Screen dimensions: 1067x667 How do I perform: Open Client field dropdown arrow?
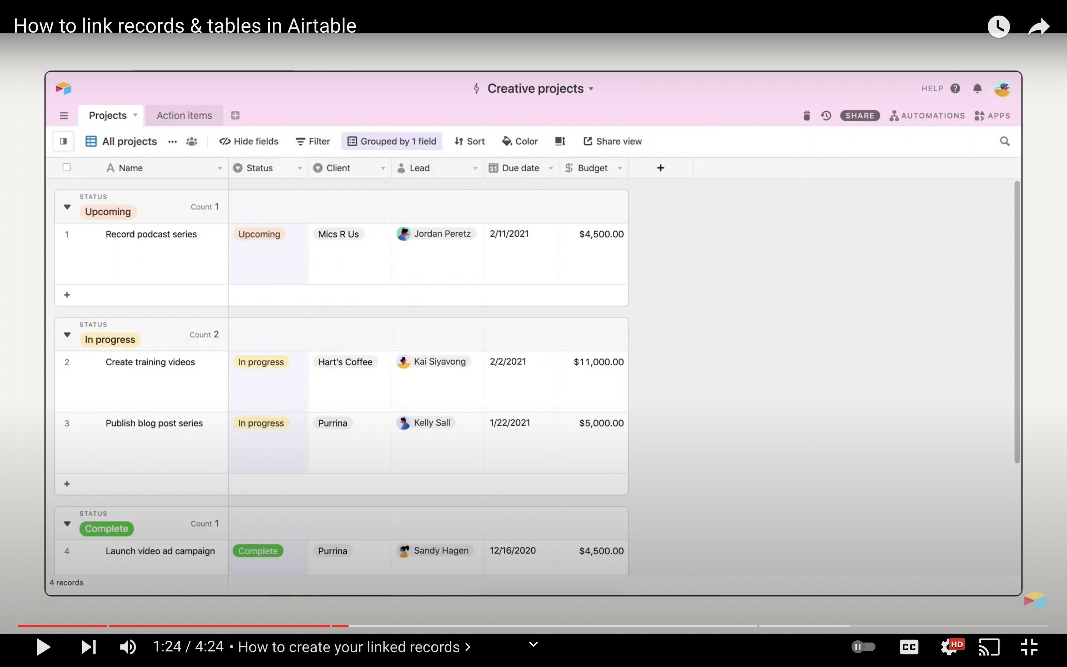coord(383,168)
